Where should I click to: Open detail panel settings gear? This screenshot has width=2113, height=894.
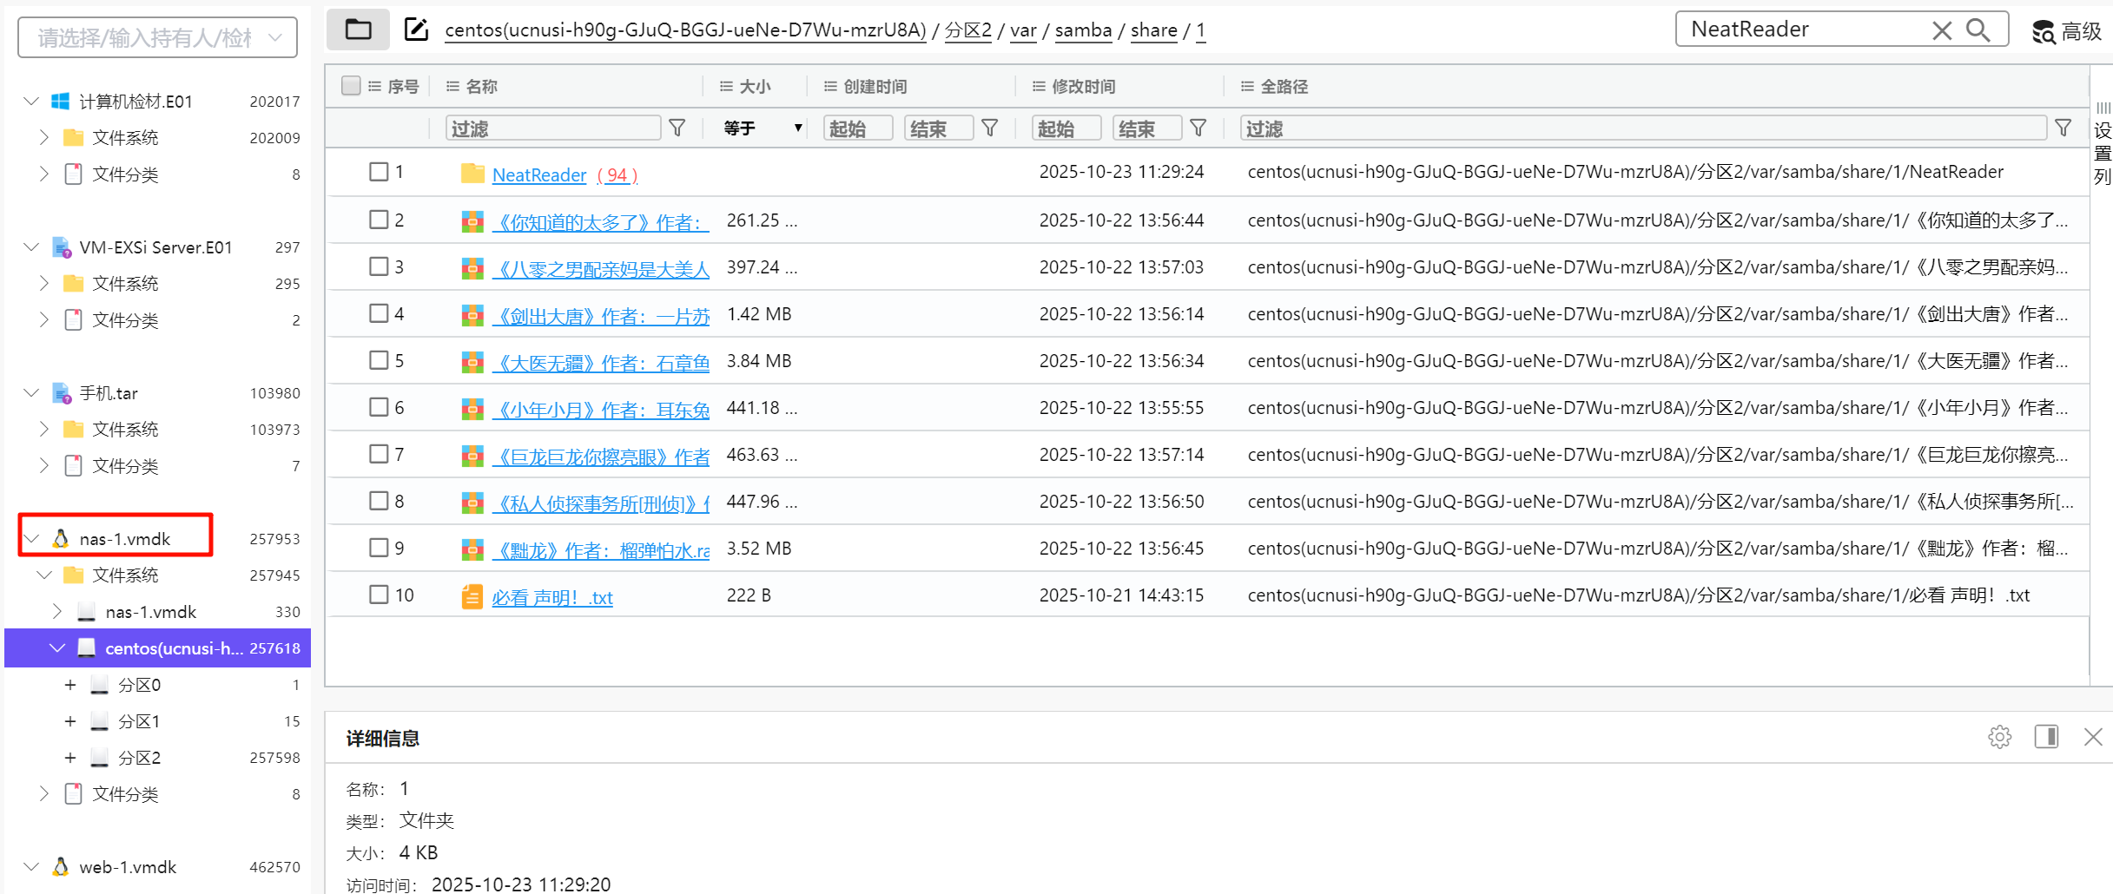[x=1999, y=737]
